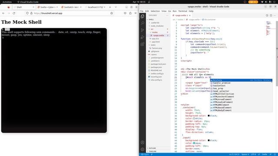This screenshot has height=156, width=278.
Task: Select History in the autocomplete list
Action: pos(241,80)
